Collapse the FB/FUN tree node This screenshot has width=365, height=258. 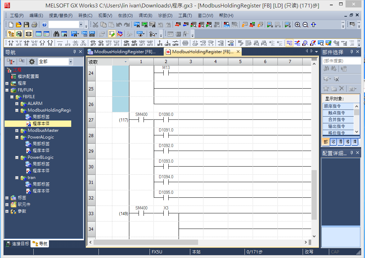7,90
